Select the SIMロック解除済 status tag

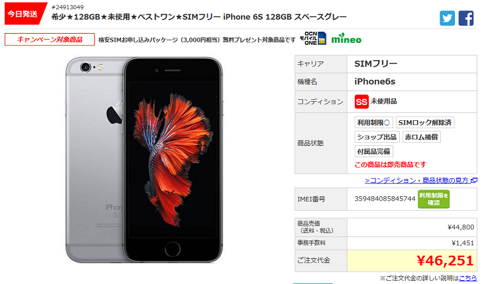425,123
